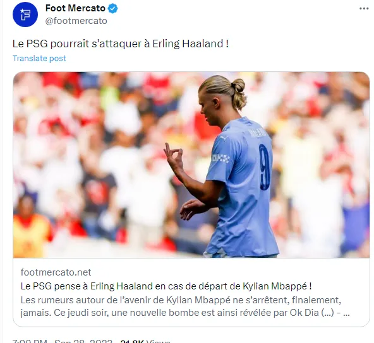Screen dimensions: 374x343
Task: Open the more options ellipsis menu
Action: click(x=364, y=9)
